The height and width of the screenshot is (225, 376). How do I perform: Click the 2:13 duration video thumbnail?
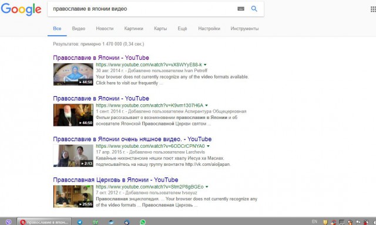coord(73,155)
